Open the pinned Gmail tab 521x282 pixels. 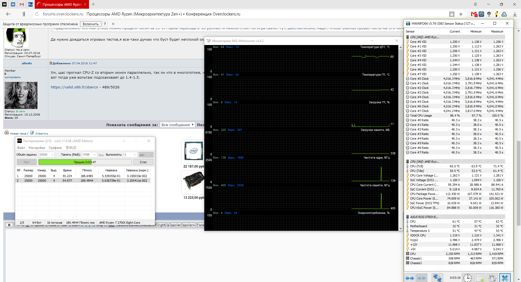point(22,4)
